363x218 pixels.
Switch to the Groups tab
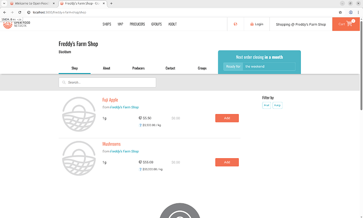(202, 68)
